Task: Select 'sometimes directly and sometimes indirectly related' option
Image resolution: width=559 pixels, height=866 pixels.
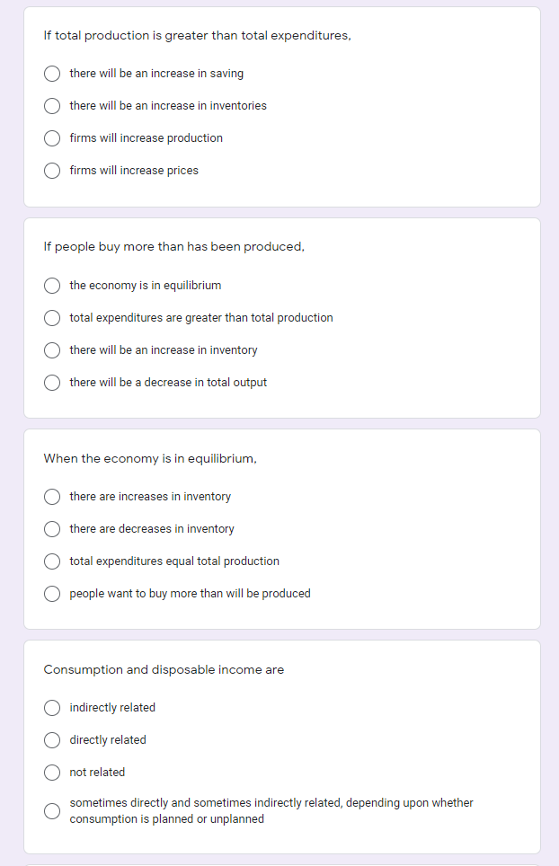Action: (52, 811)
